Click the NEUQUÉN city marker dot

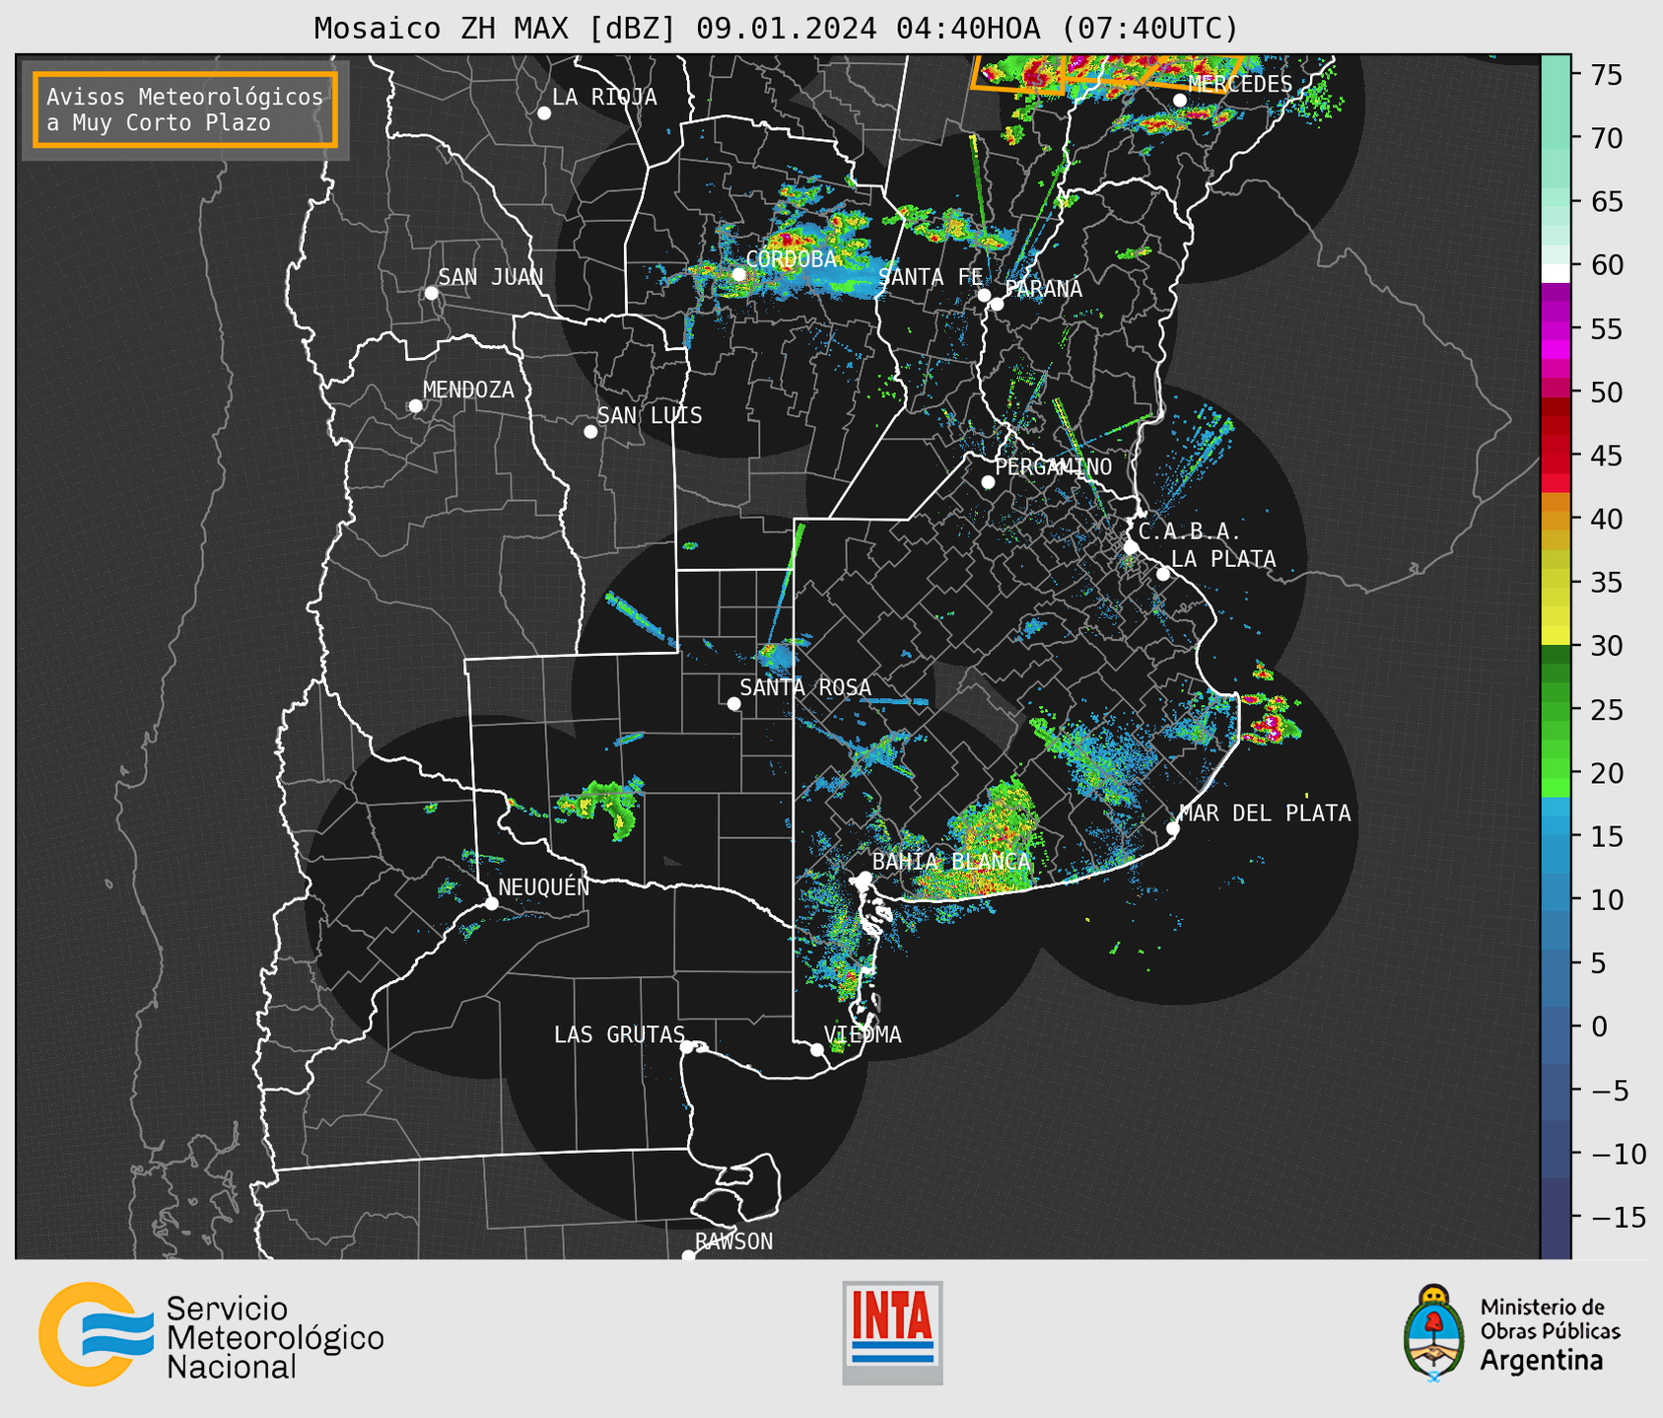pyautogui.click(x=491, y=903)
